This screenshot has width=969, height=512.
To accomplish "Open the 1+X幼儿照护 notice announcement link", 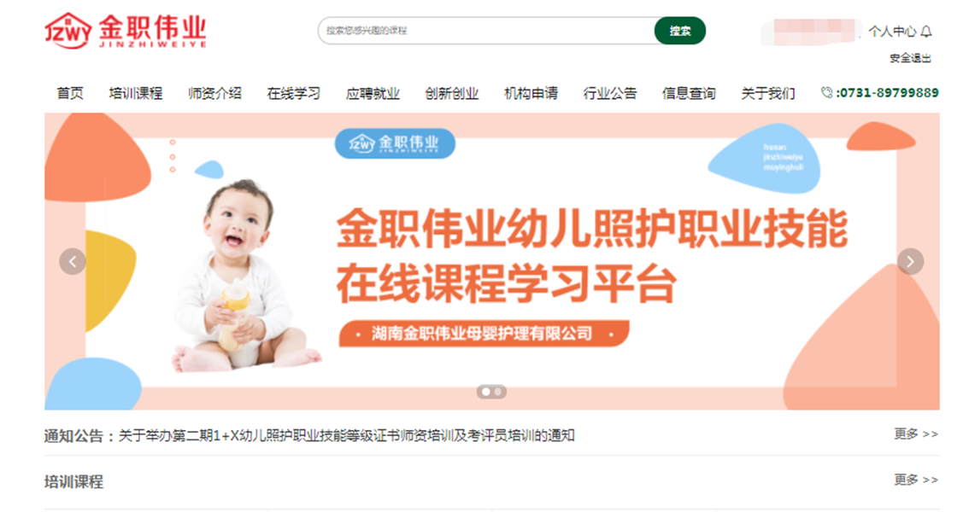I will pos(347,435).
